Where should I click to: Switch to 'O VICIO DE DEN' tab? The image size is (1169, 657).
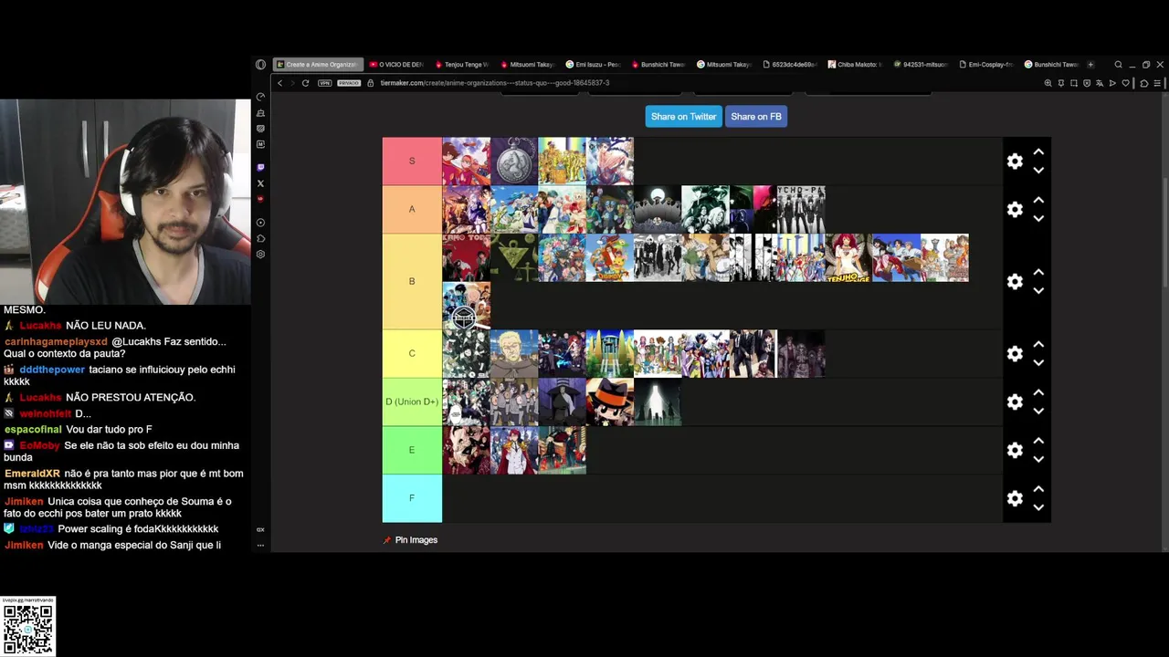(x=396, y=65)
